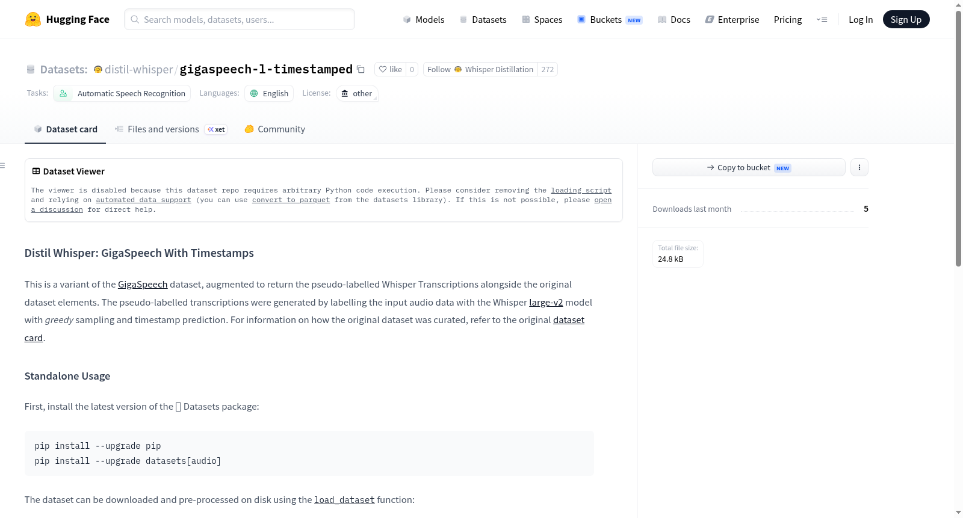
Task: Click Total file size 24.8 kB box
Action: tap(678, 254)
